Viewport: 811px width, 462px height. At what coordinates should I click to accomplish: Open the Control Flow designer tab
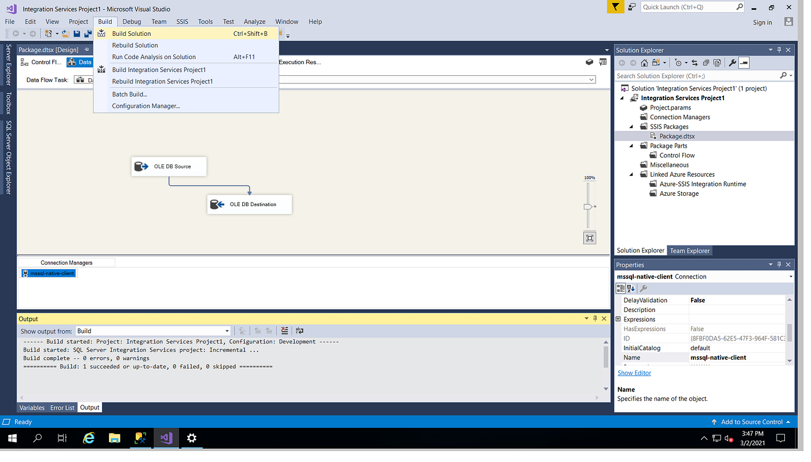41,62
